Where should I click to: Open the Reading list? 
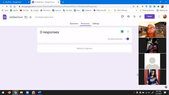click(x=162, y=10)
